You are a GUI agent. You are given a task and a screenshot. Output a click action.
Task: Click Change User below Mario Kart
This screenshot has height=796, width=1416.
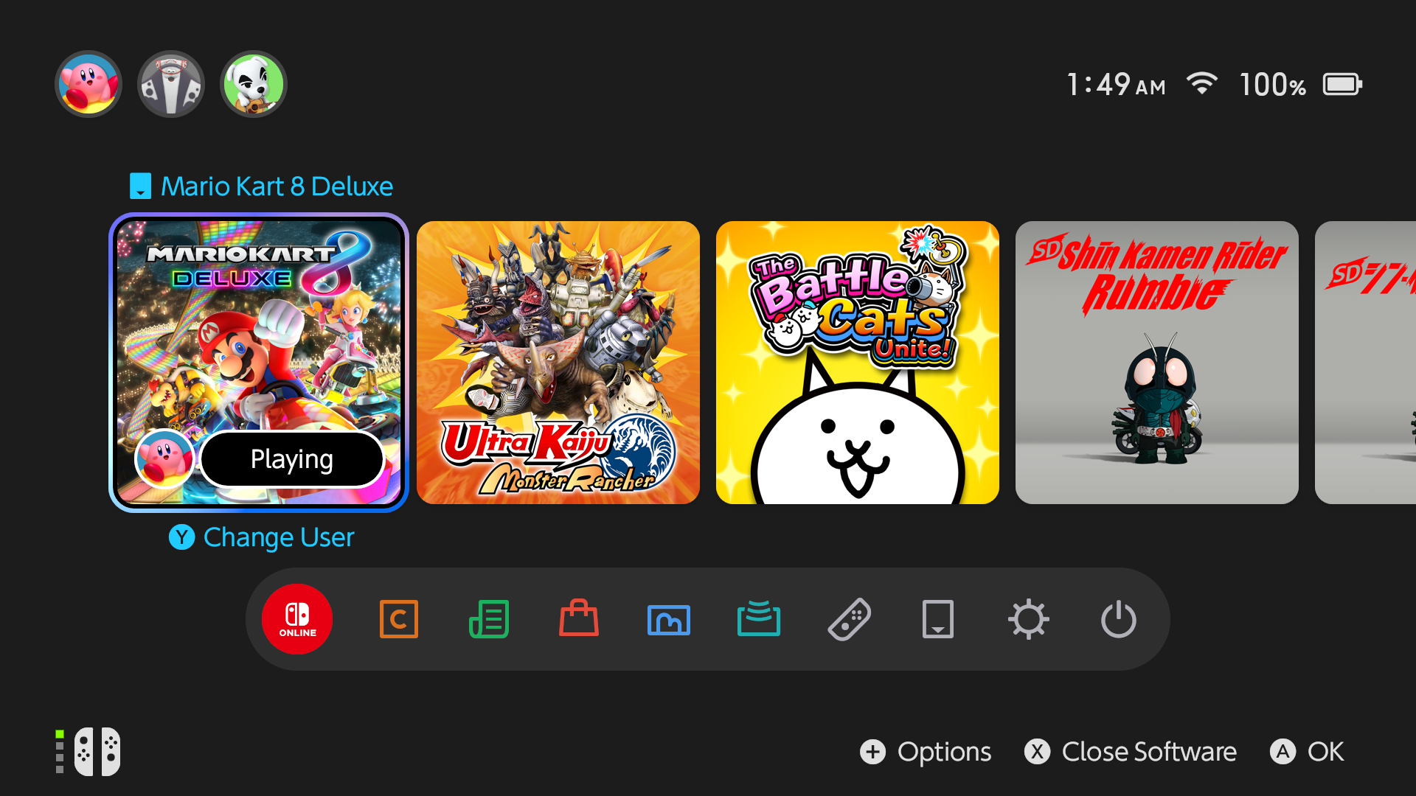point(262,537)
